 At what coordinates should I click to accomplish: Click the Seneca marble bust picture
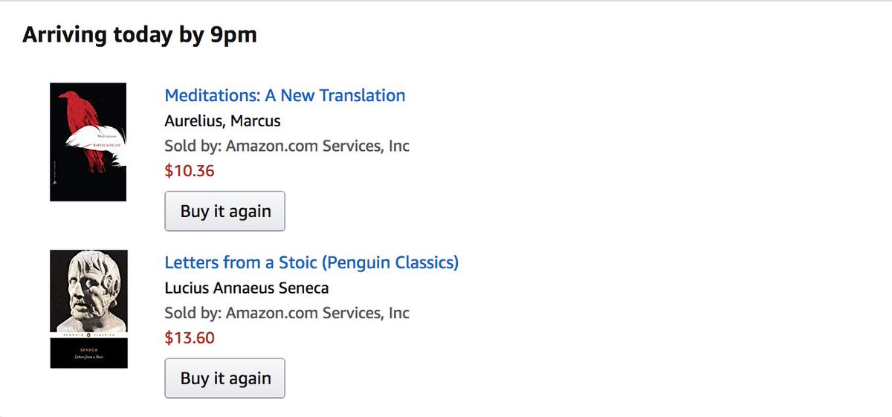pyautogui.click(x=88, y=292)
